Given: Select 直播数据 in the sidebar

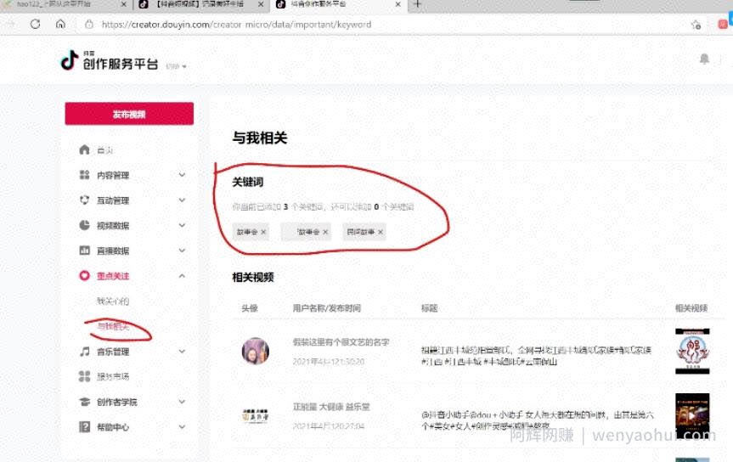Looking at the screenshot, I should [113, 251].
